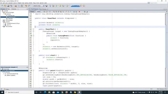The width and height of the screenshot is (168, 94).
Task: Click the memory usage heap bar
Action: [75, 6]
